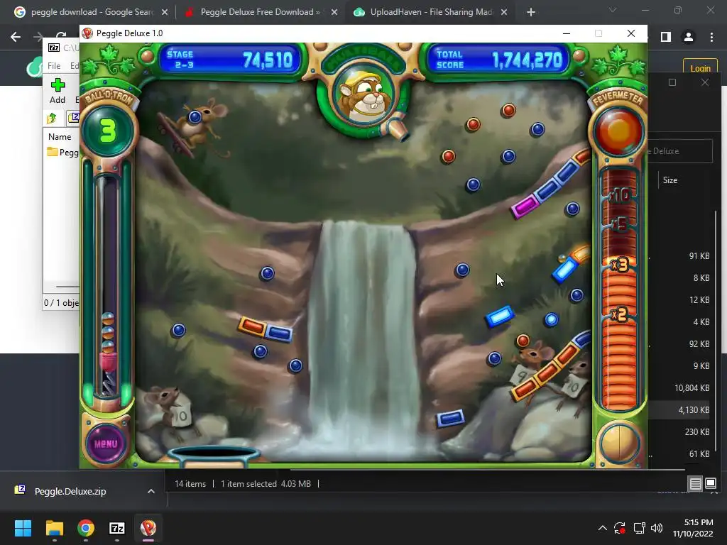This screenshot has width=727, height=545.
Task: Open File Explorer from the taskbar
Action: click(54, 528)
